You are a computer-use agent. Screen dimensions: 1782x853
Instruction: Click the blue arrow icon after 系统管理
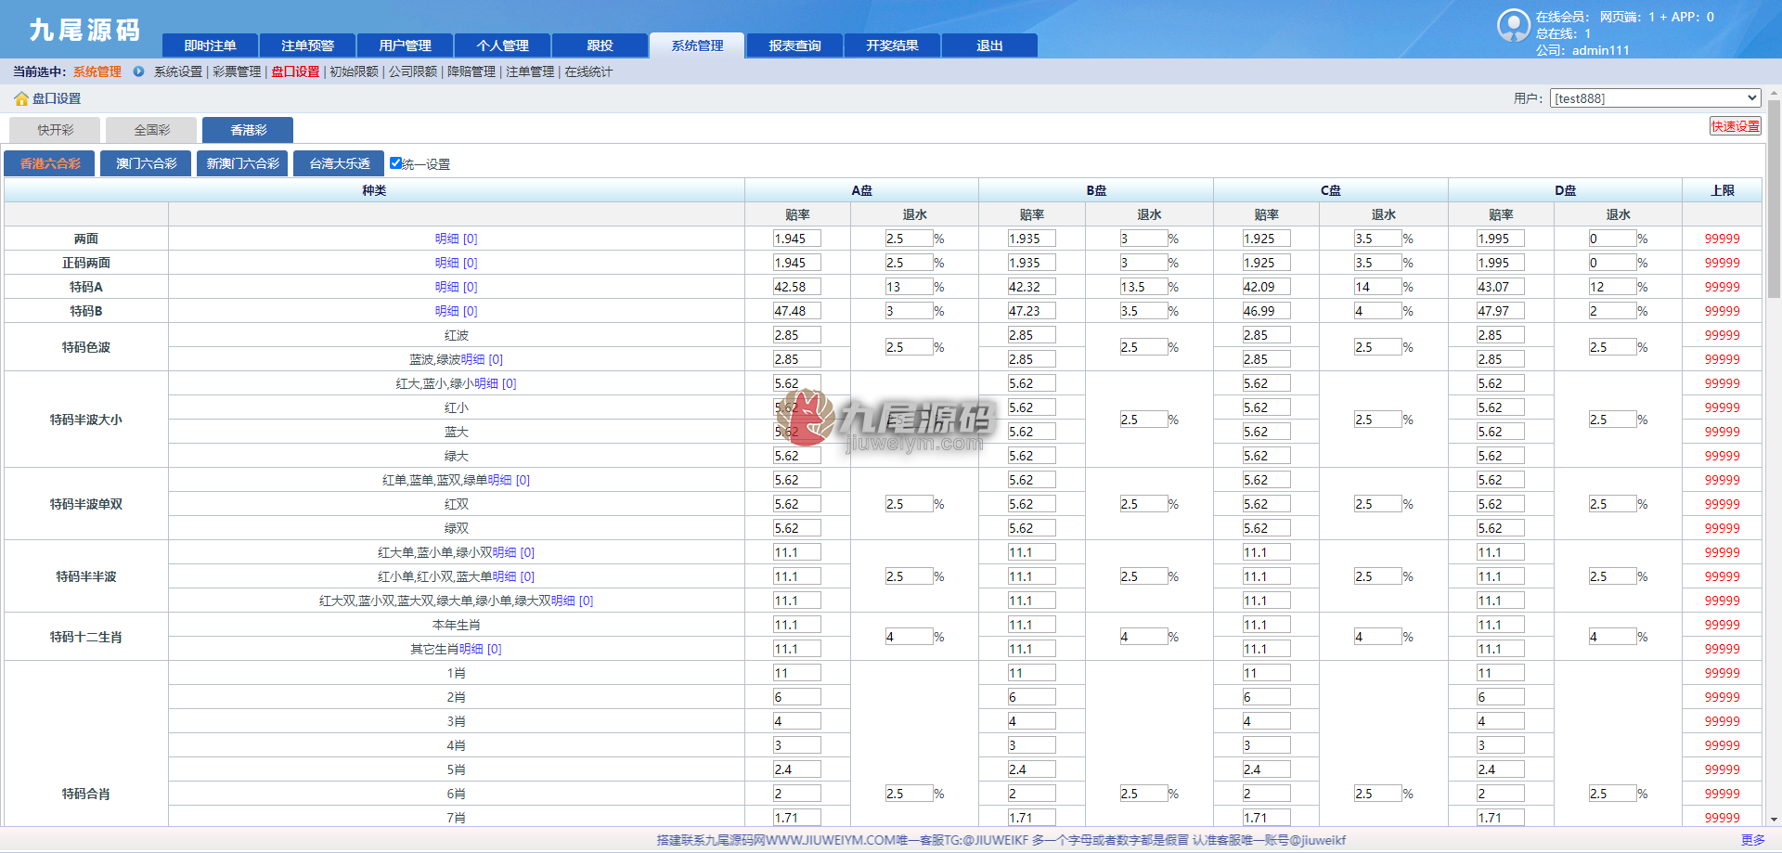(138, 71)
